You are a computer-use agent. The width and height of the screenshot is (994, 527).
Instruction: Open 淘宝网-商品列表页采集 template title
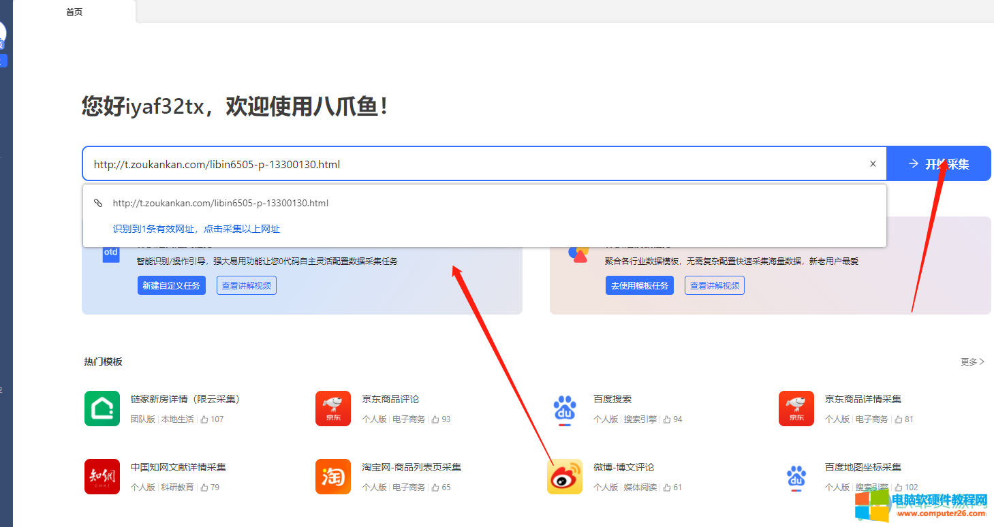(411, 467)
